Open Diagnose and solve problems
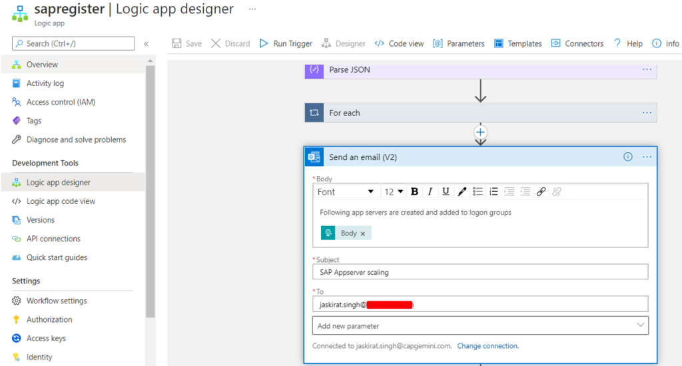 [73, 139]
